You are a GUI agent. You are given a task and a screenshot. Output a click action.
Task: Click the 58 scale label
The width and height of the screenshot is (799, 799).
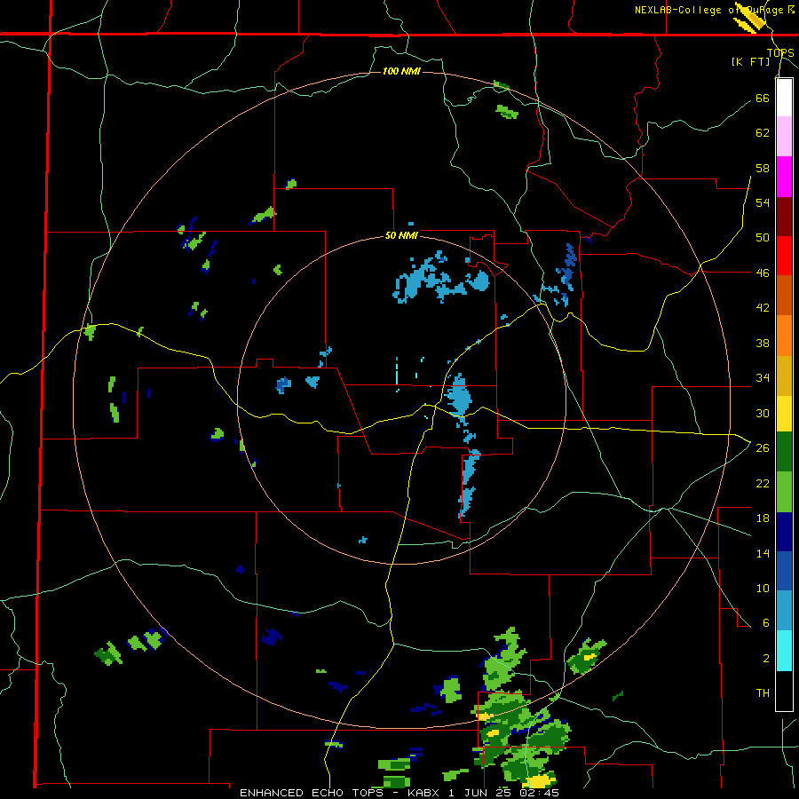pyautogui.click(x=763, y=168)
